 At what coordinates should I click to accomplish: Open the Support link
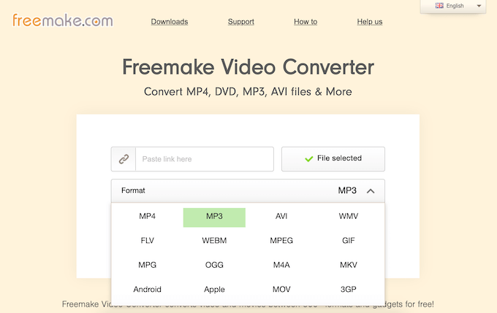pos(241,21)
